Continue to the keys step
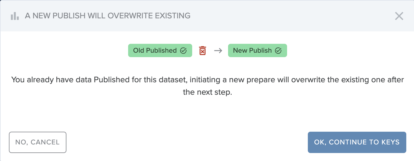The width and height of the screenshot is (414, 161). click(357, 142)
